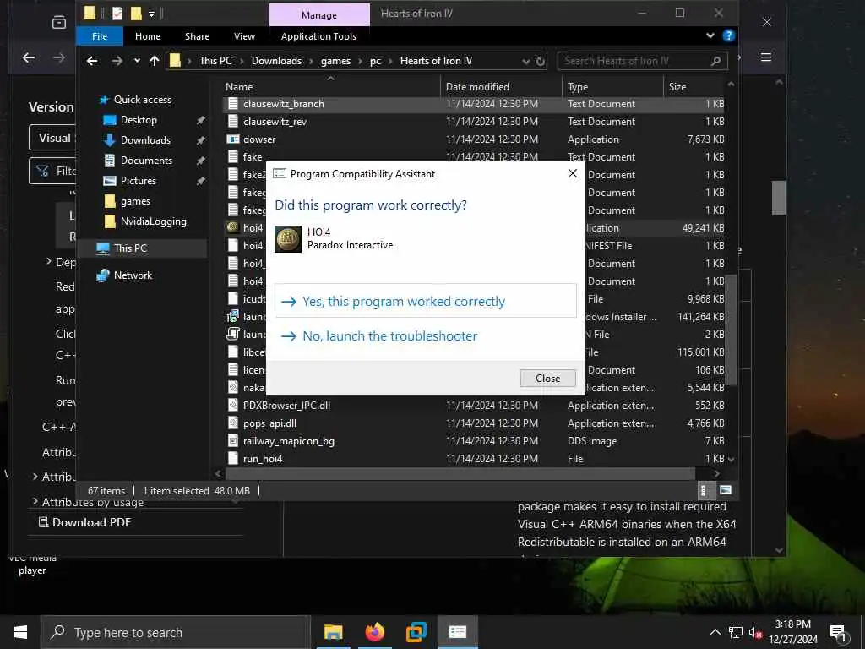Sort by Type column header
Screen dimensions: 865x649
612,87
